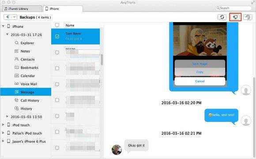Select the Tom Boyer conversation row

[x=75, y=36]
